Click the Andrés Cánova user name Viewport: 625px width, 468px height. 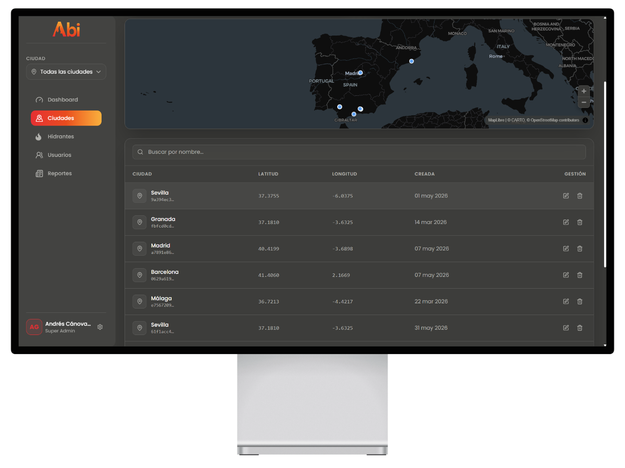coord(68,324)
